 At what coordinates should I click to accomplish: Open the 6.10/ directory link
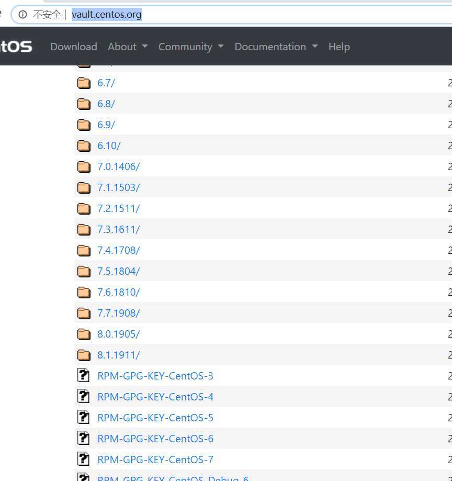(109, 146)
